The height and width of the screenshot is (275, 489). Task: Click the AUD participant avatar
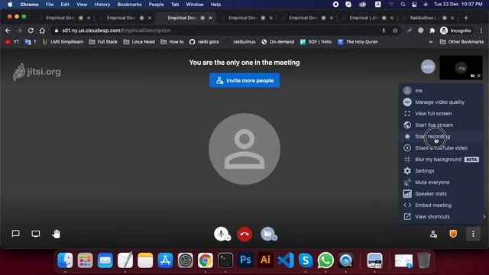click(x=428, y=66)
